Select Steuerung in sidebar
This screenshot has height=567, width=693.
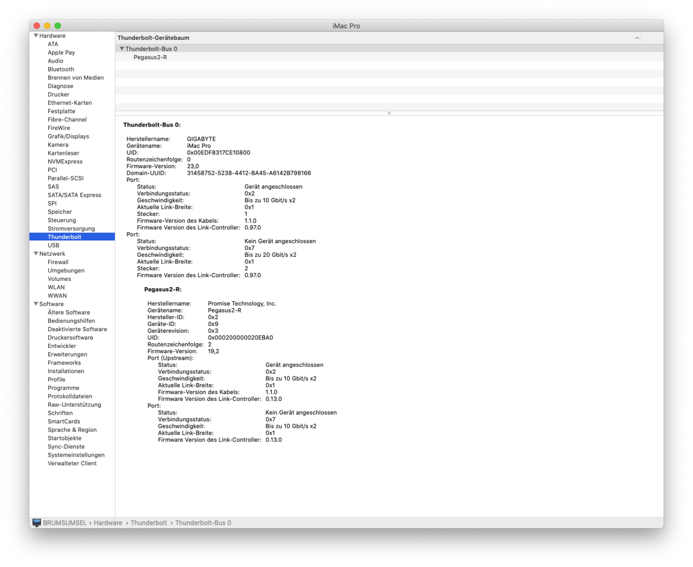pyautogui.click(x=62, y=220)
